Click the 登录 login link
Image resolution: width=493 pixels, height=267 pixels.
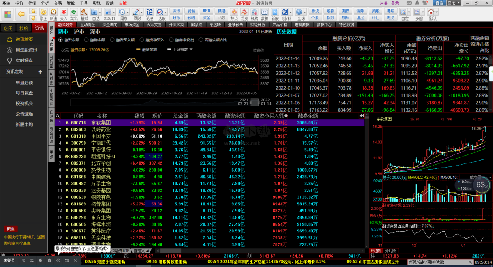click(395, 3)
